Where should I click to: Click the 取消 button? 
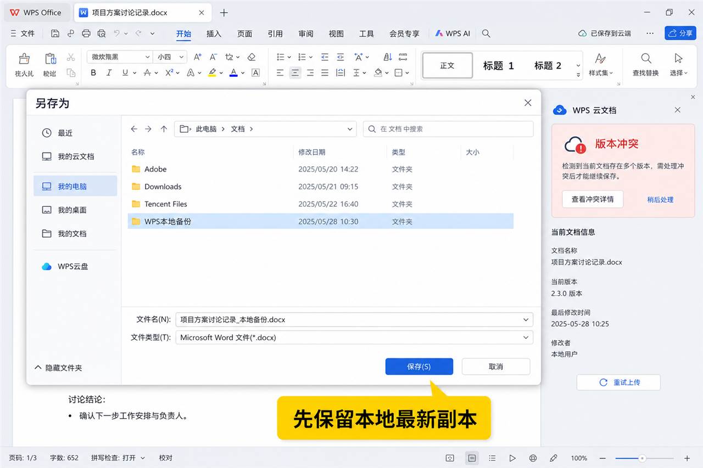tap(496, 366)
